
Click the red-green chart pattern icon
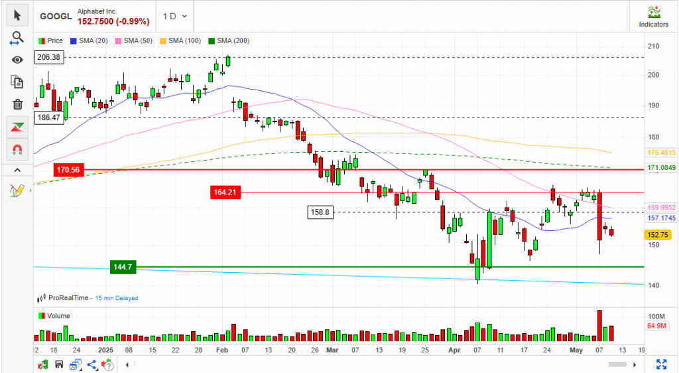17,127
